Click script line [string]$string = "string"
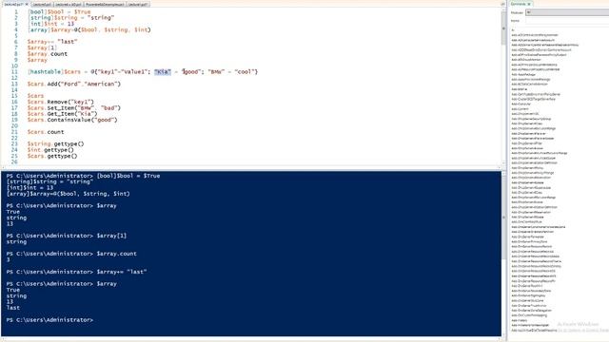Image resolution: width=609 pixels, height=342 pixels. 71,18
